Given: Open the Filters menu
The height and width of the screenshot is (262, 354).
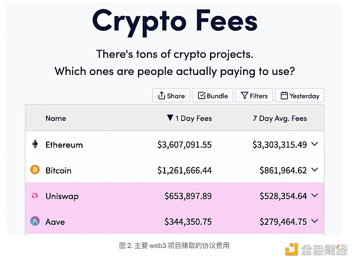Looking at the screenshot, I should (254, 96).
